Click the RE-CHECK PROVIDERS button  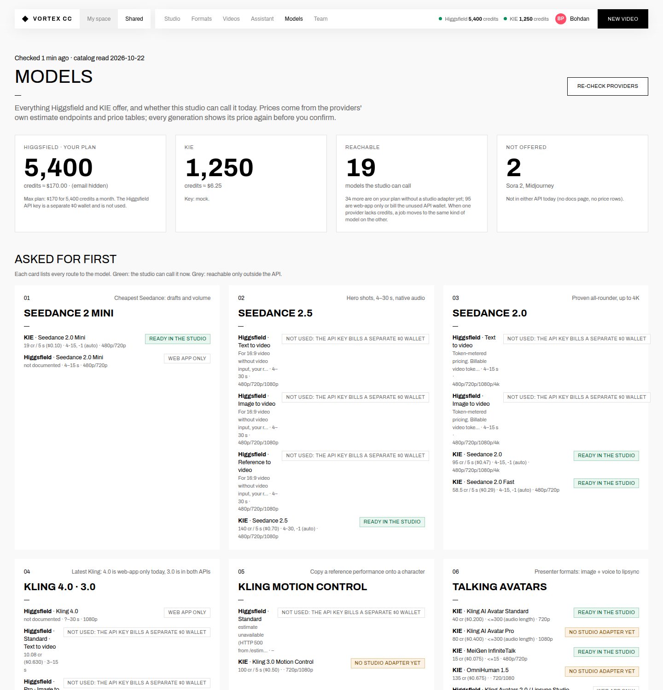608,86
